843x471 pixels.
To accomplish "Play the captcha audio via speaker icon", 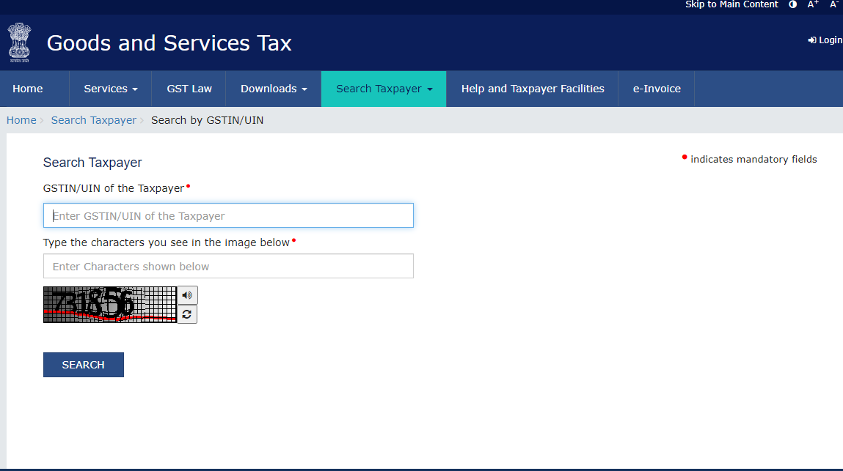I will click(x=187, y=295).
